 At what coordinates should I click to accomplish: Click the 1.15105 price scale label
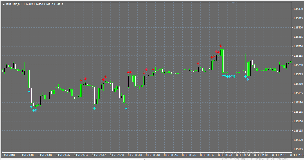pyautogui.click(x=298, y=149)
